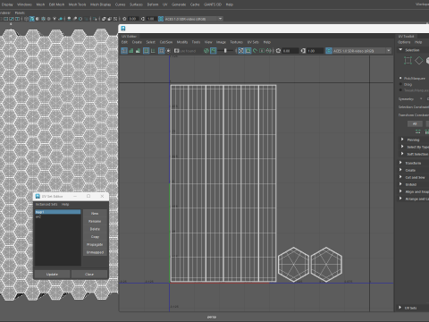Click the gamma value field showing 1.00
This screenshot has height=322, width=429.
tap(315, 51)
